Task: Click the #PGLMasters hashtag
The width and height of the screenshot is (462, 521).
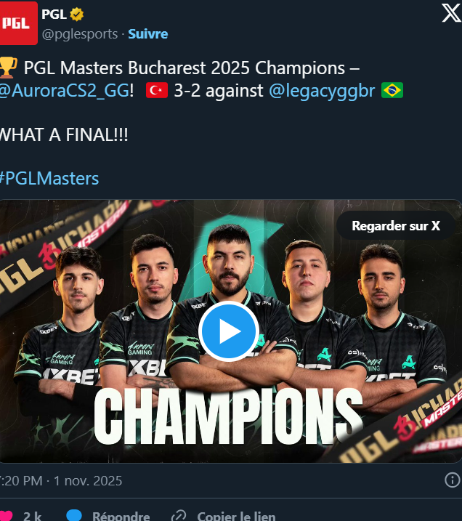Action: click(49, 179)
